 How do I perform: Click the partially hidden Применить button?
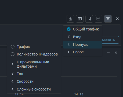110,40
